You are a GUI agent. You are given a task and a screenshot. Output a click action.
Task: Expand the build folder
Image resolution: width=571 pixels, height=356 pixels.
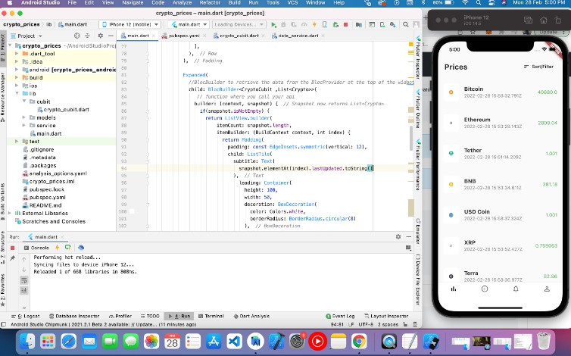(17, 77)
